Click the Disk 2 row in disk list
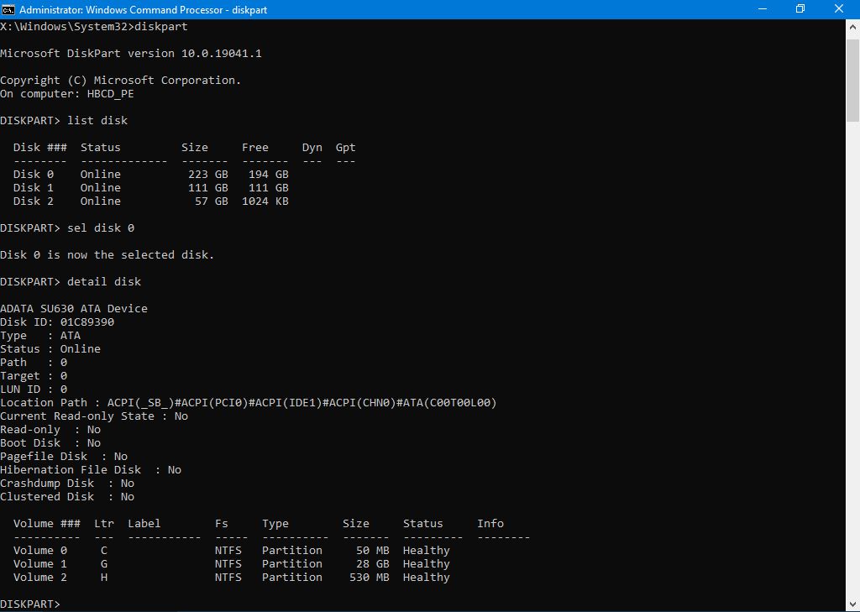Screen dimensions: 860x612 tap(151, 201)
